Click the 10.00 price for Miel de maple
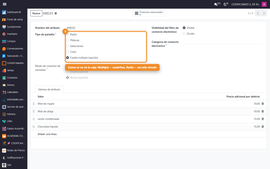This screenshot has height=169, width=270. [257, 104]
